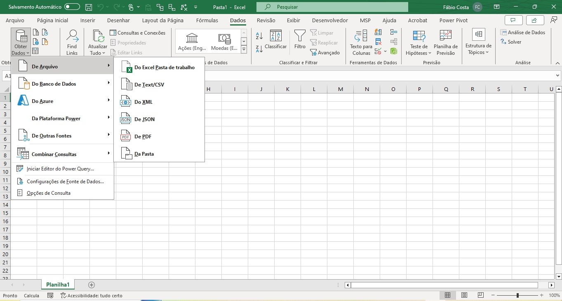Click the zoom slider handle
Viewport: 562px width, 301px height.
517,295
